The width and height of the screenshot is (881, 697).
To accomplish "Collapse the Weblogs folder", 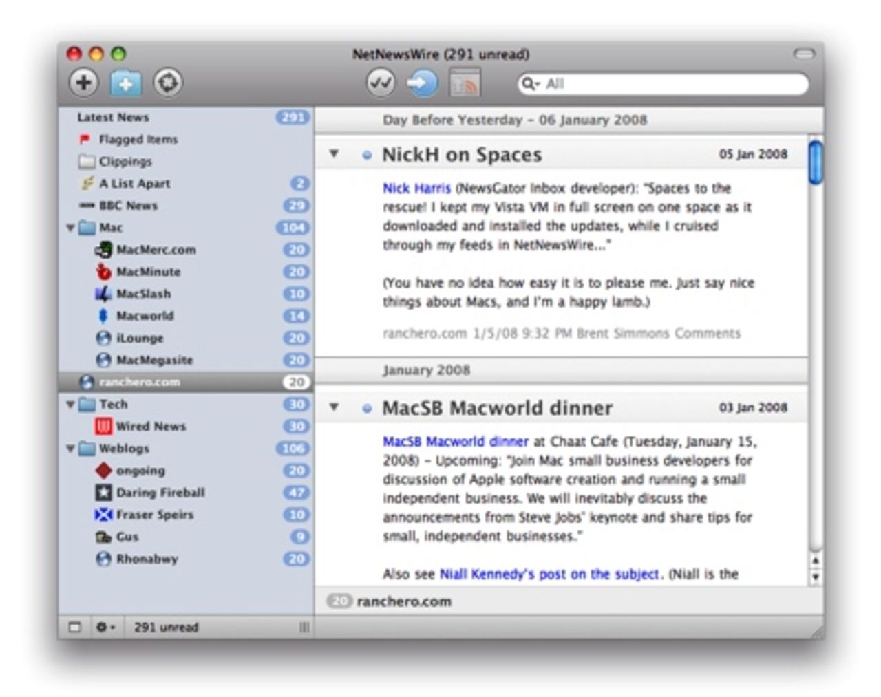I will tap(70, 449).
